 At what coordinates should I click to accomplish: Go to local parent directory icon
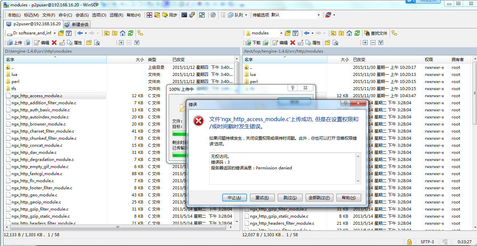click(107, 33)
